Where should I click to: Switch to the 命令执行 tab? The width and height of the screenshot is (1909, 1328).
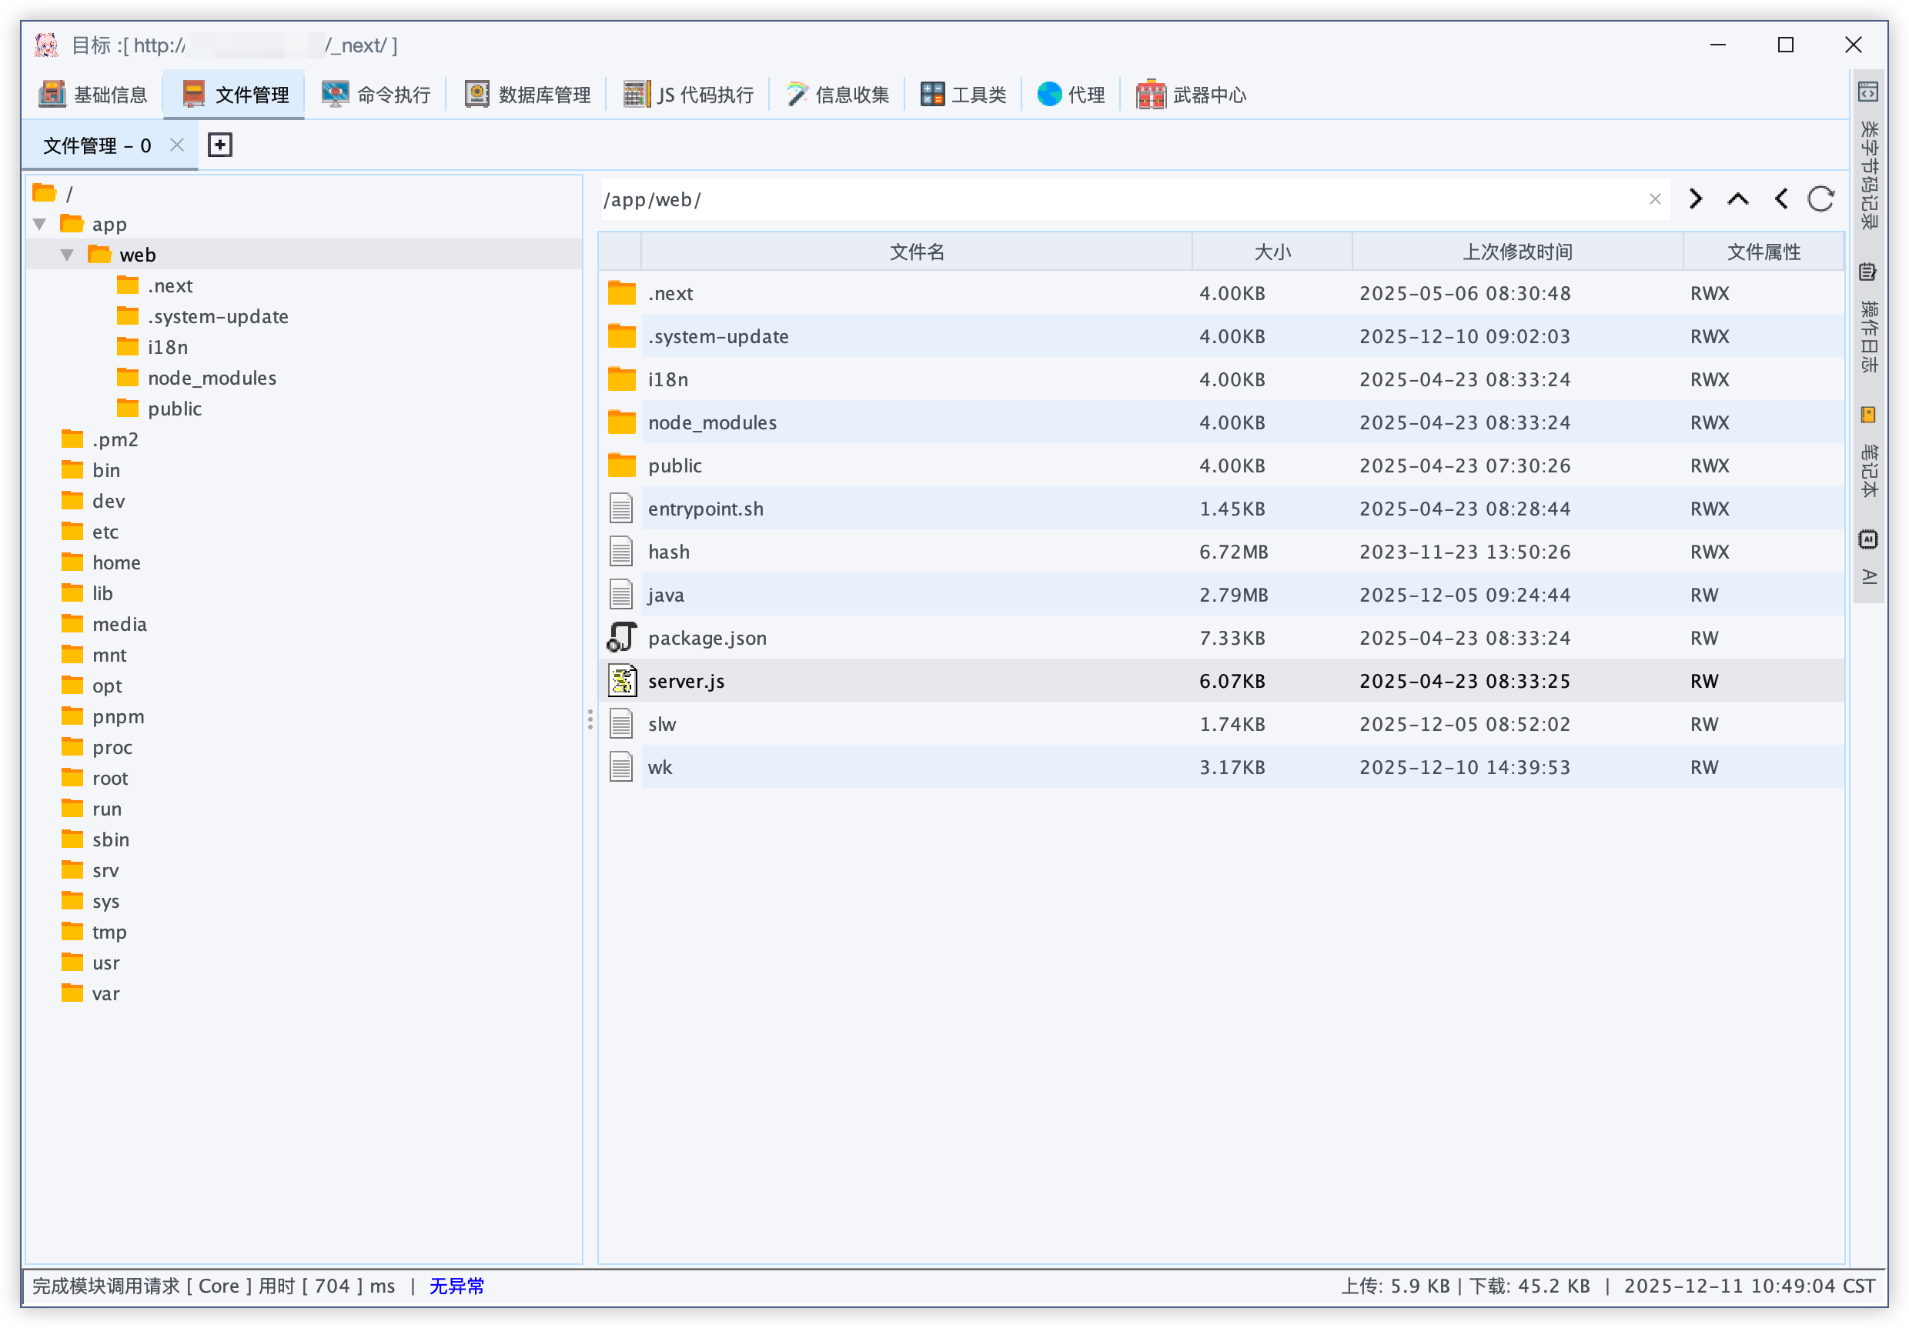coord(376,95)
